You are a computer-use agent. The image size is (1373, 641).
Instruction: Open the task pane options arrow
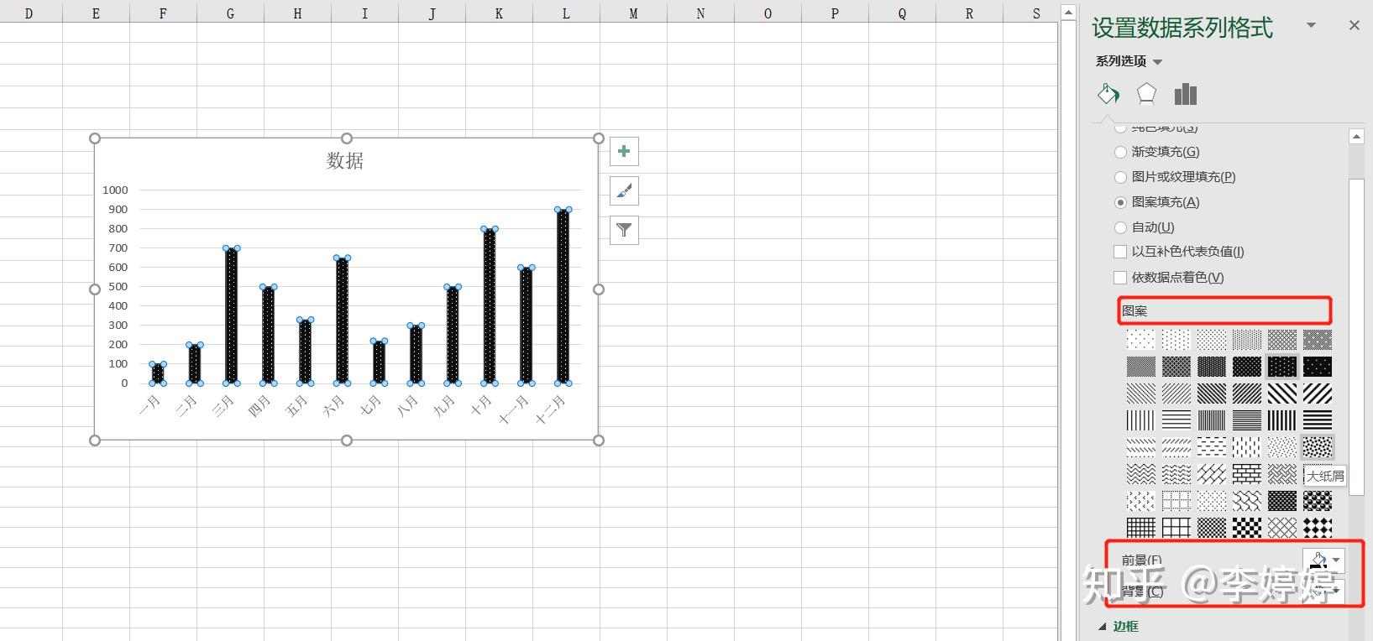(1311, 26)
